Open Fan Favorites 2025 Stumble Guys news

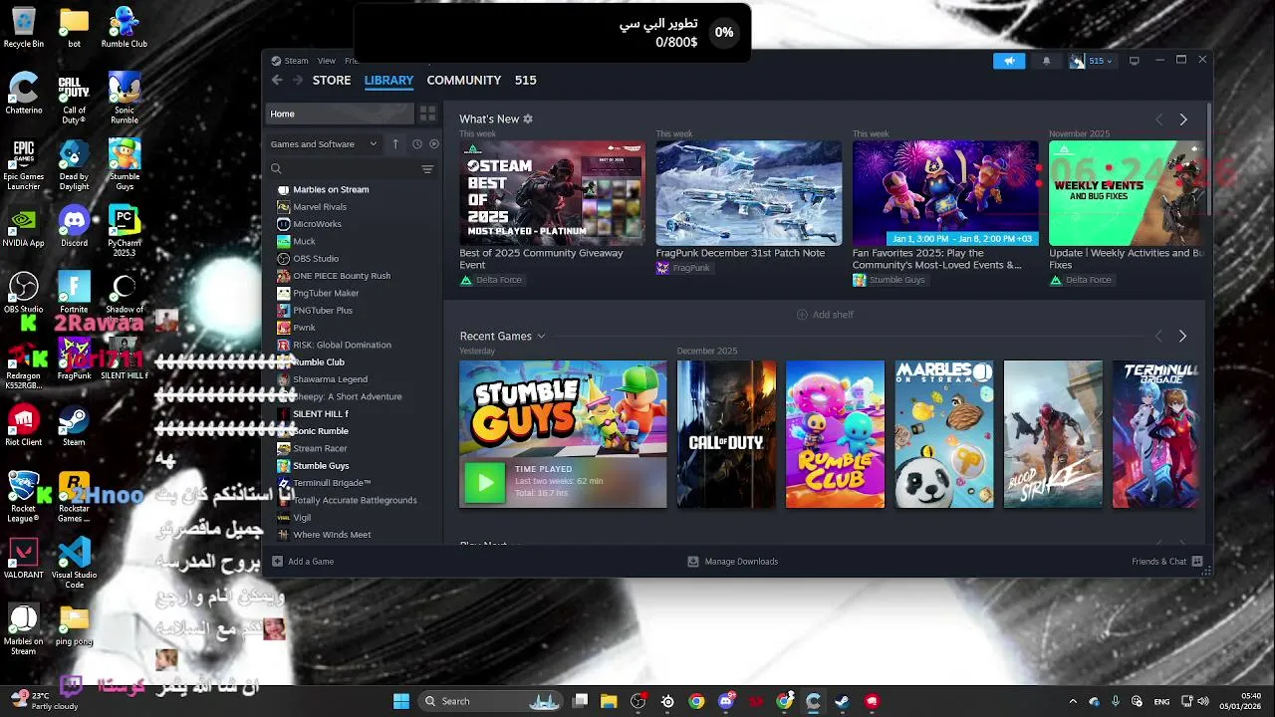point(945,193)
